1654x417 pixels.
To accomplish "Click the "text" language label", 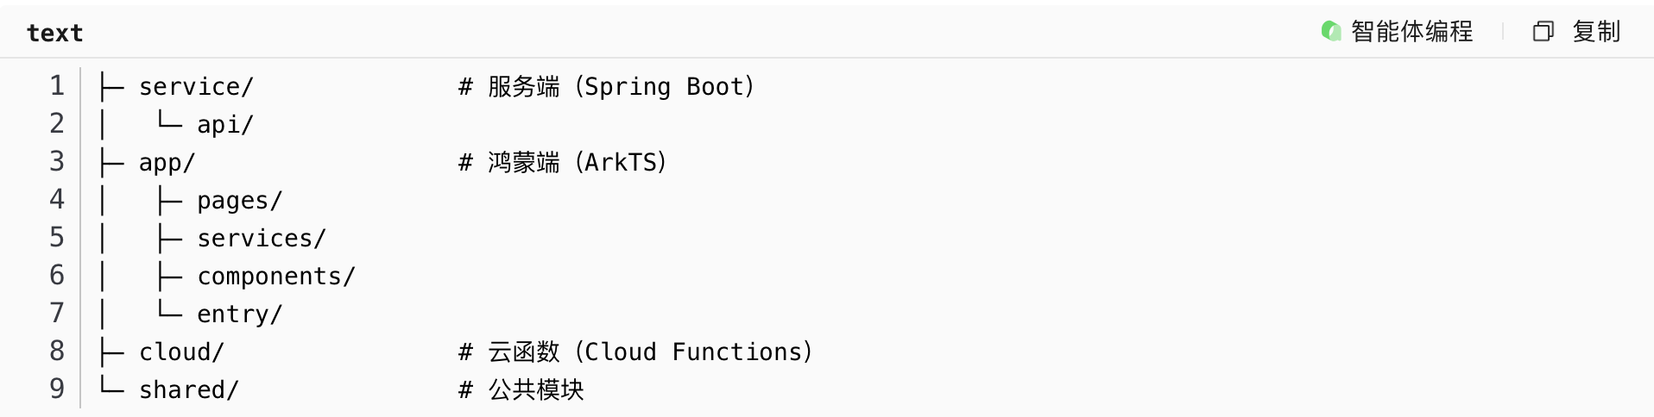I will 54,33.
